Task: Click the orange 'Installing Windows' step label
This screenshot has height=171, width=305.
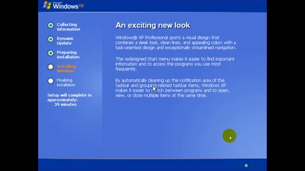Action: click(x=66, y=68)
